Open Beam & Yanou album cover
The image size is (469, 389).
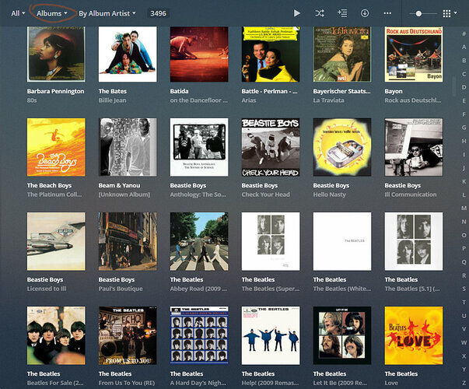point(128,147)
